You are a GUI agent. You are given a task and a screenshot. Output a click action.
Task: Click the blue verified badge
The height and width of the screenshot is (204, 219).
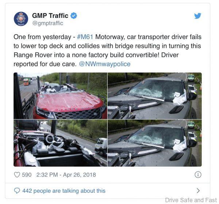click(74, 15)
